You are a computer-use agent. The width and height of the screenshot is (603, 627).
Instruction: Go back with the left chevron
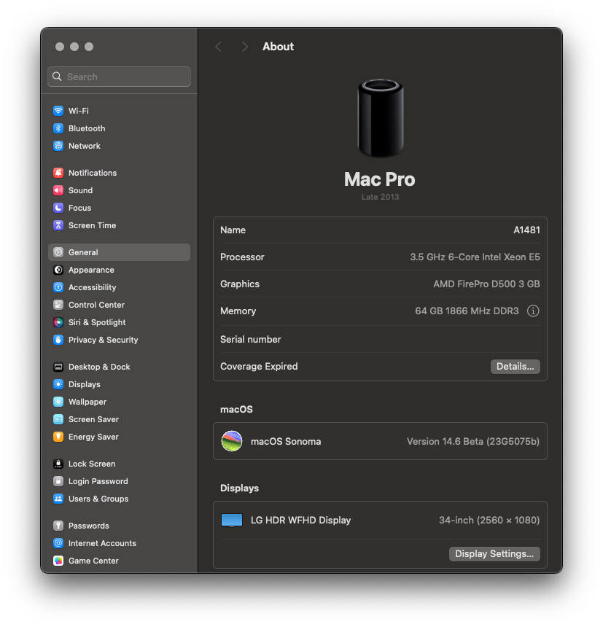(218, 47)
